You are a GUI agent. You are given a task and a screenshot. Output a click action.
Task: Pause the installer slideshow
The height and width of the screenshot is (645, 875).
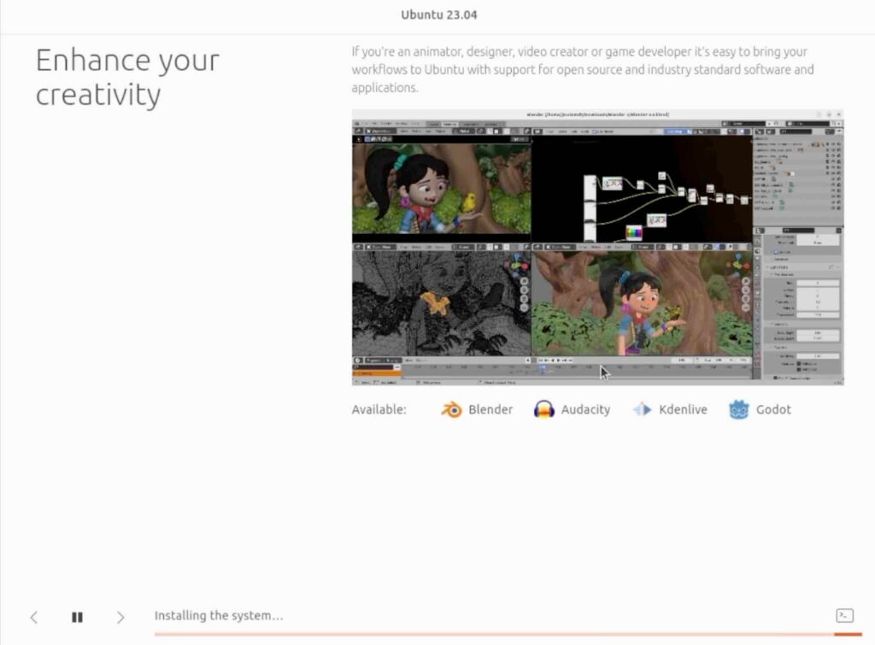pyautogui.click(x=77, y=617)
